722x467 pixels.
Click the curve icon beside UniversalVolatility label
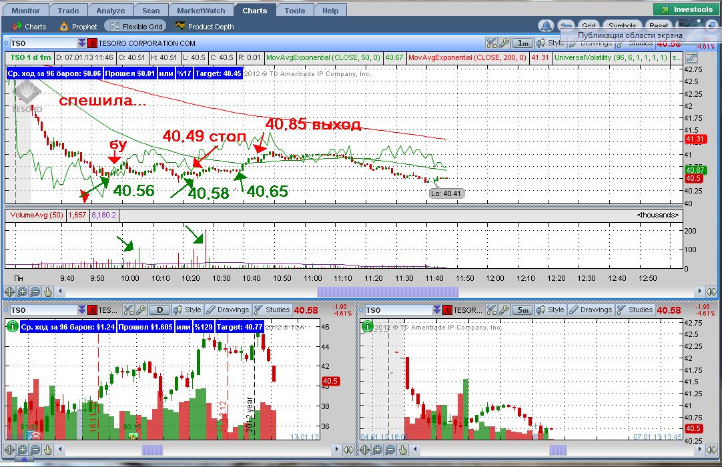pyautogui.click(x=691, y=57)
